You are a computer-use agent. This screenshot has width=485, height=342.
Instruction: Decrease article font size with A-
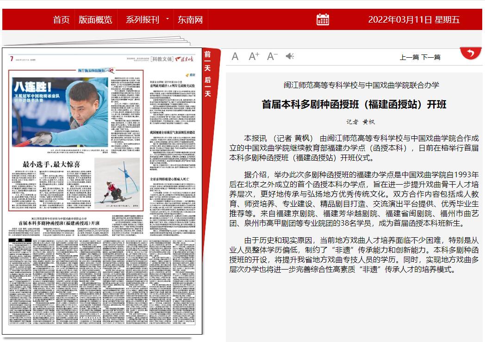272,56
